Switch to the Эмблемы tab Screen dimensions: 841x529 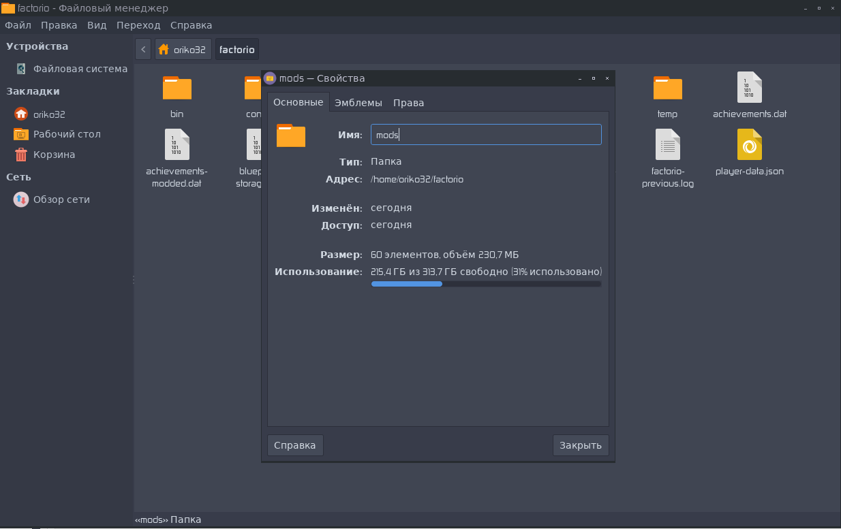pos(358,103)
